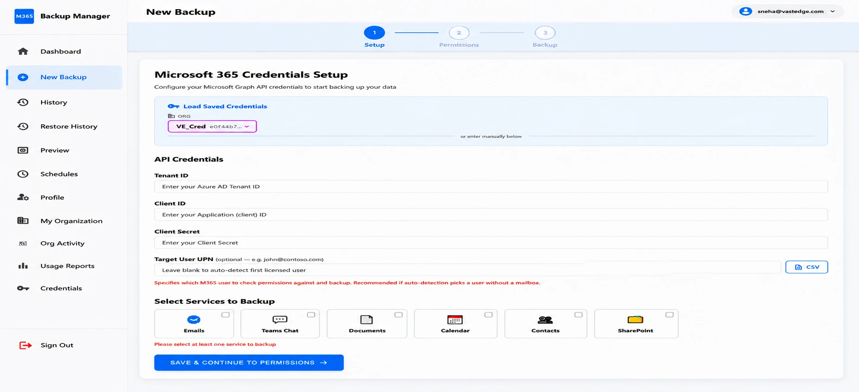Click the key icon beside Load Saved Credentials
This screenshot has height=392, width=859.
tap(173, 106)
